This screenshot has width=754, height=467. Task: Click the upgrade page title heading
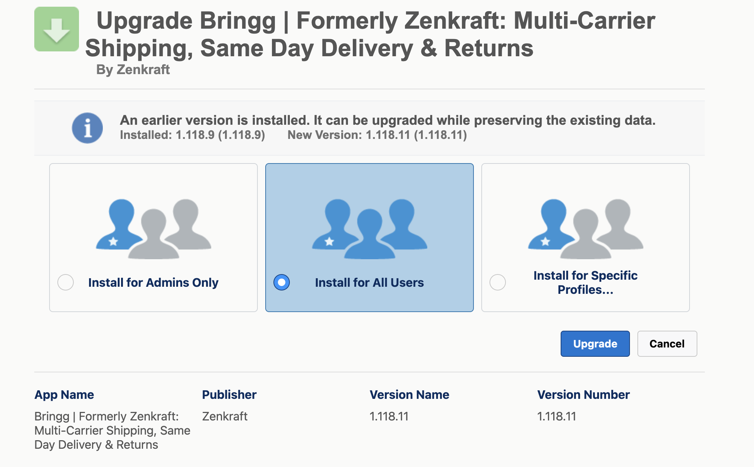coord(370,34)
